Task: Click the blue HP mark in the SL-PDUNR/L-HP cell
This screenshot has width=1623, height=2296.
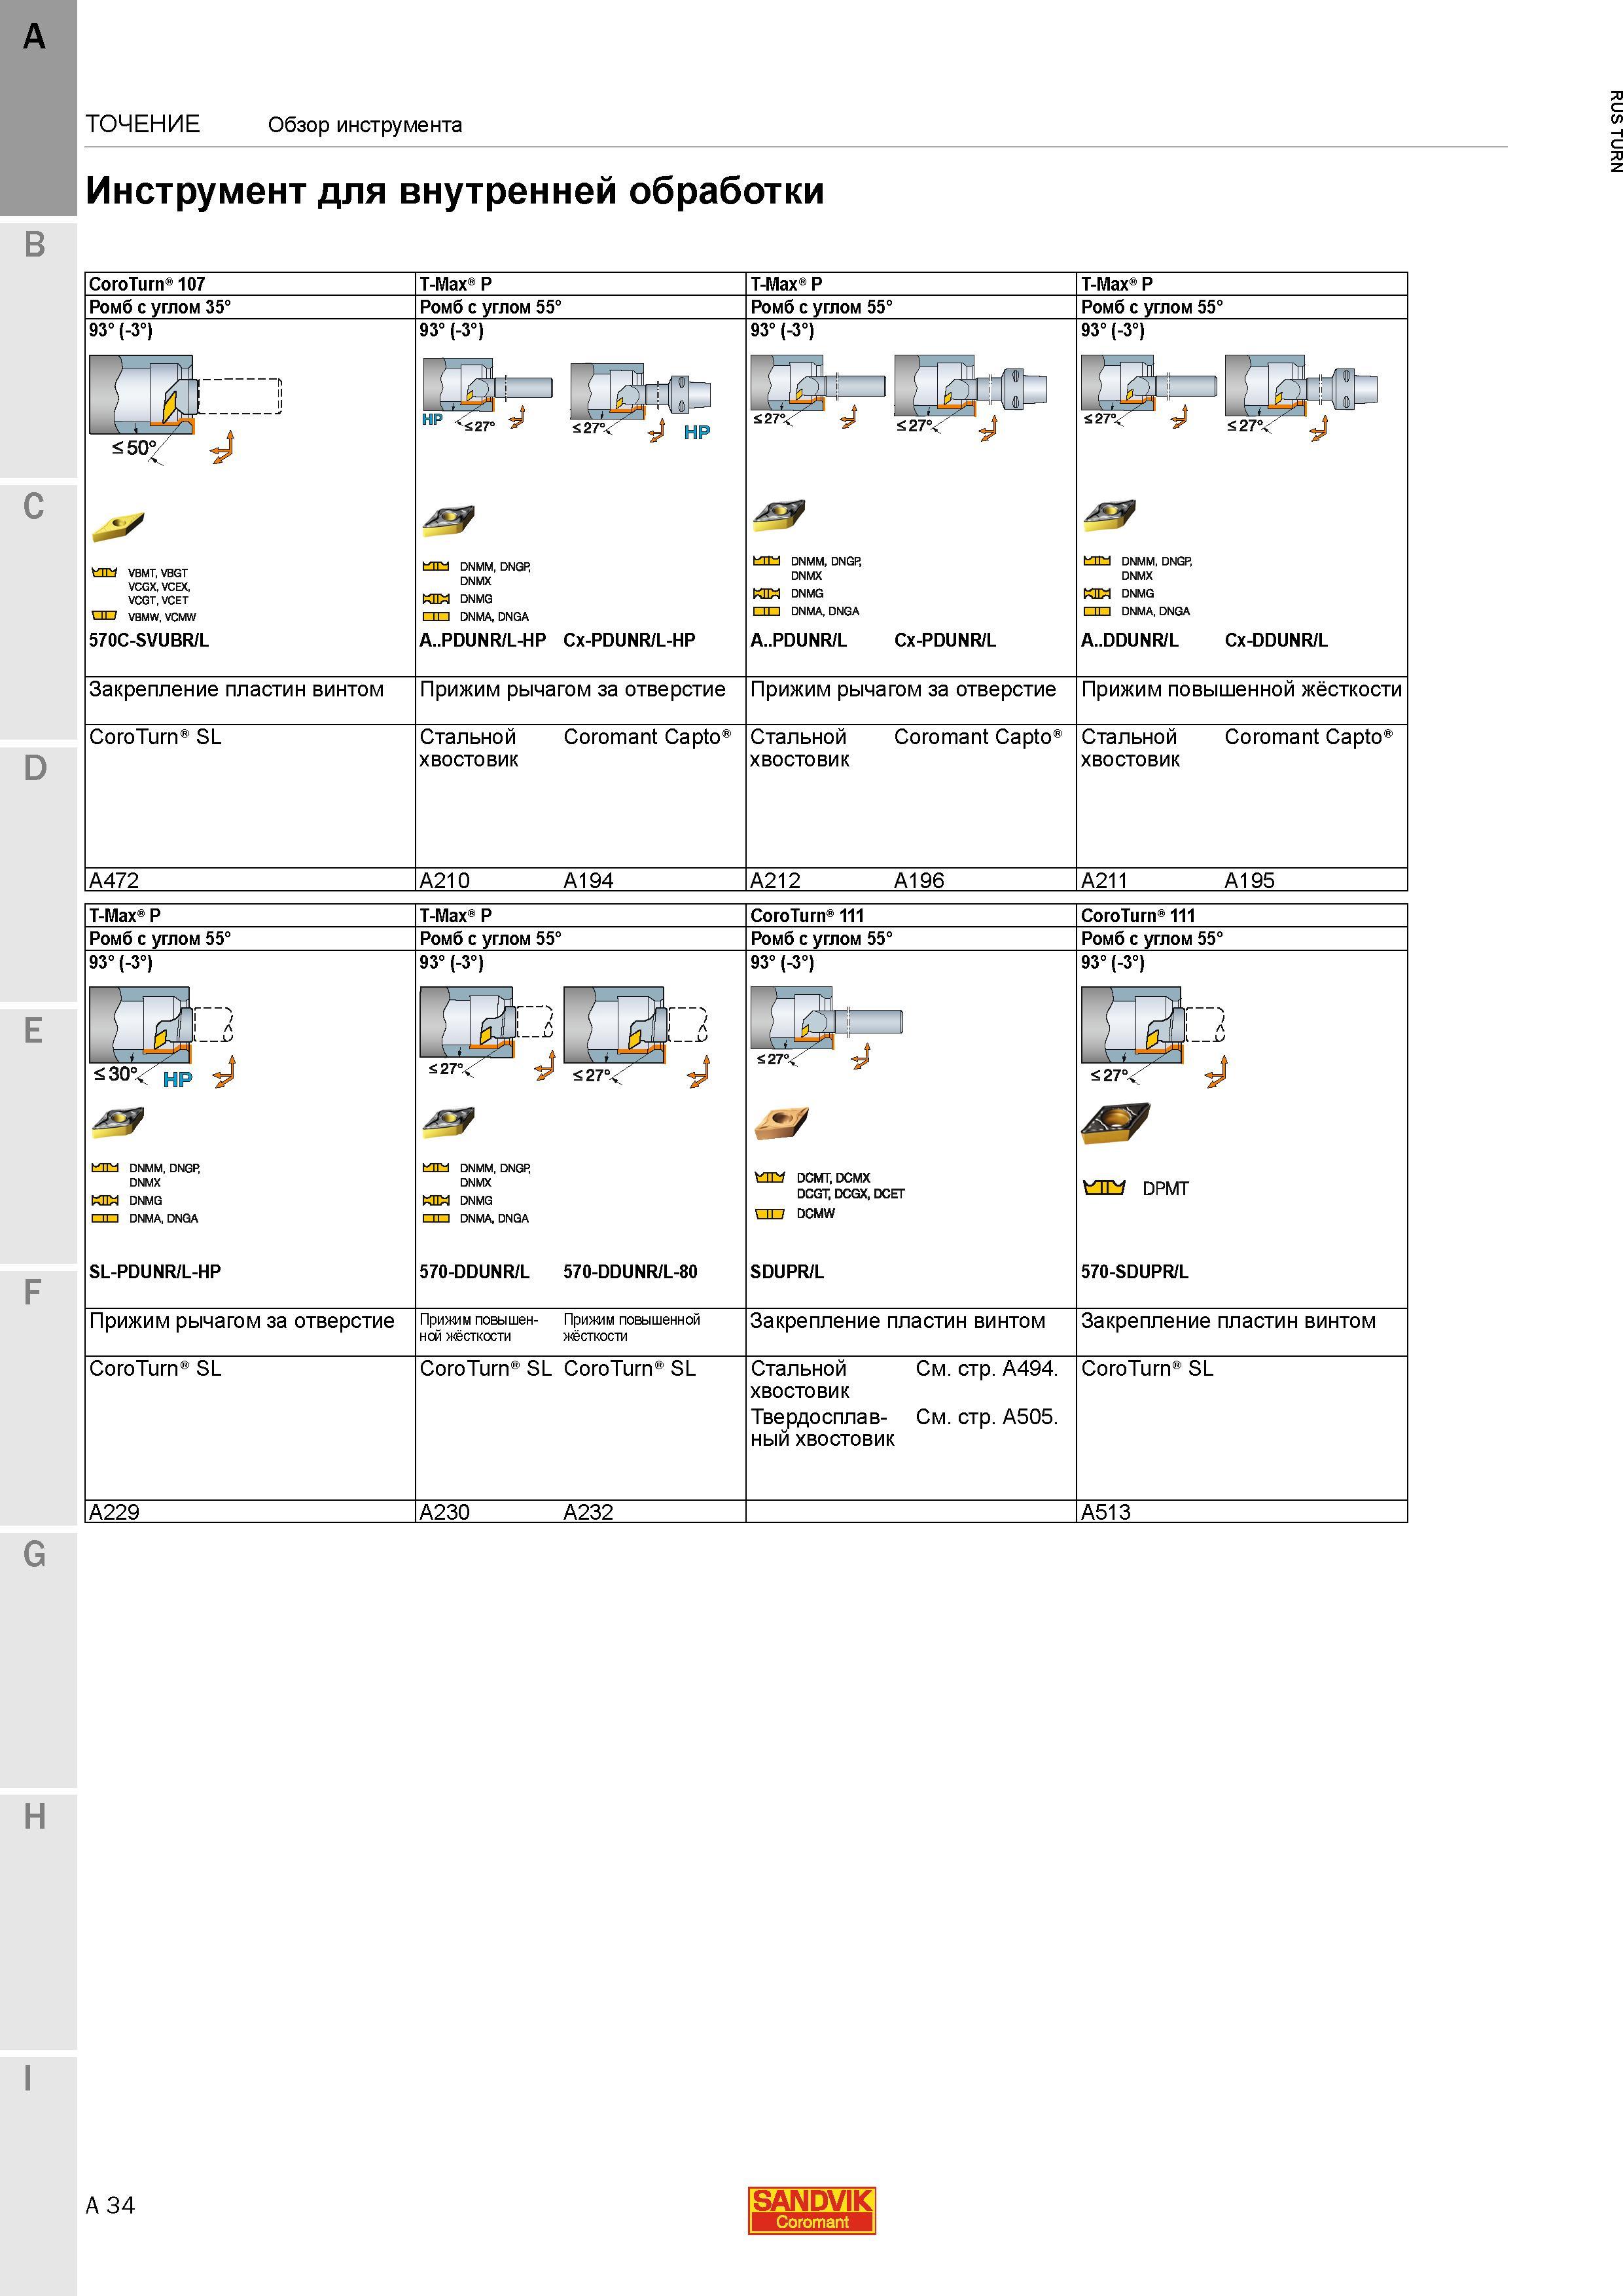Action: [x=177, y=1079]
